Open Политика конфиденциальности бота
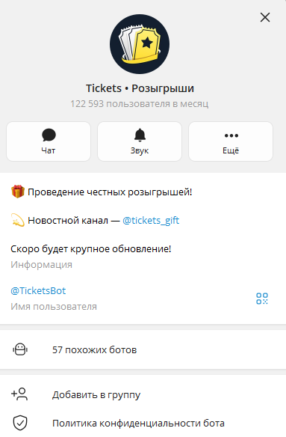 point(143,423)
